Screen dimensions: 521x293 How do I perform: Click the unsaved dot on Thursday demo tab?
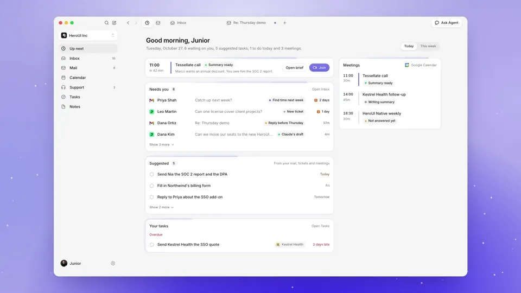(275, 23)
